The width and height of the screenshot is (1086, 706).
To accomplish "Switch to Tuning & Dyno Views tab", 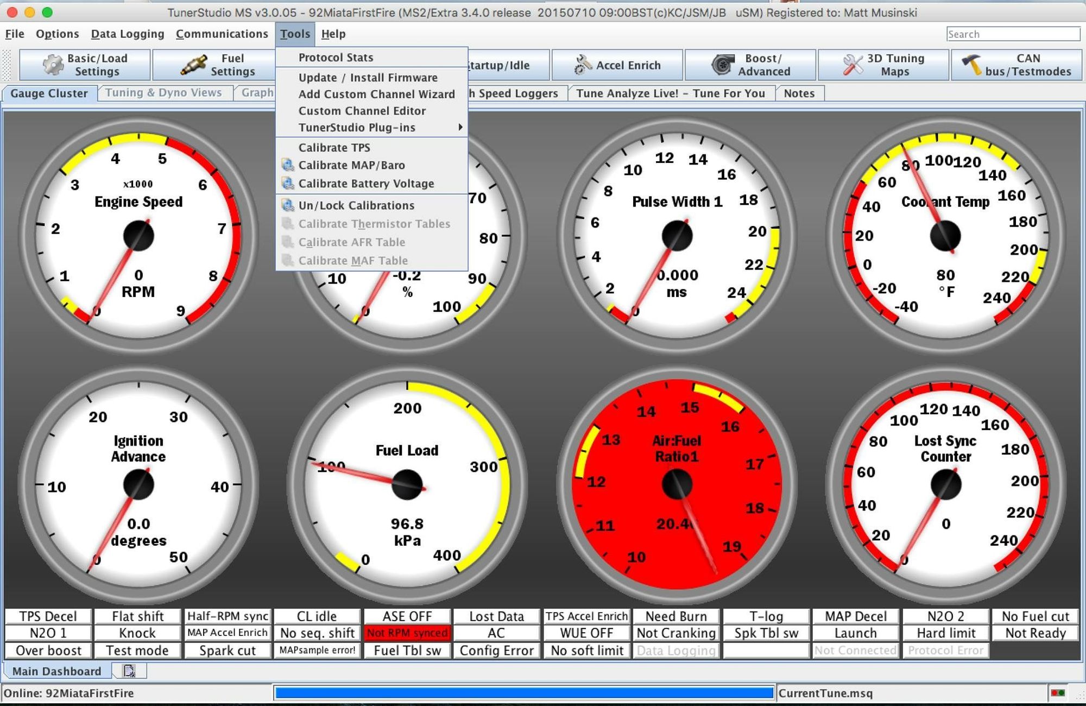I will [163, 93].
